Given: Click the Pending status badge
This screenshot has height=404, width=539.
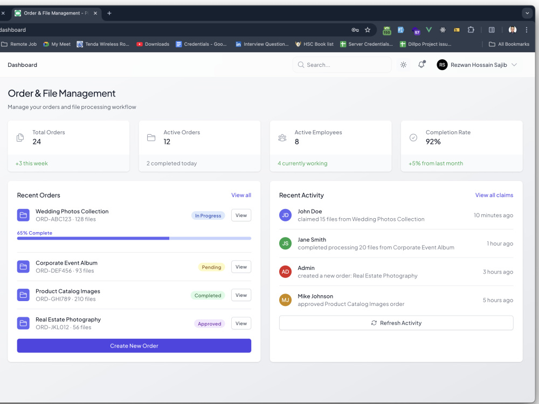Looking at the screenshot, I should coord(211,267).
